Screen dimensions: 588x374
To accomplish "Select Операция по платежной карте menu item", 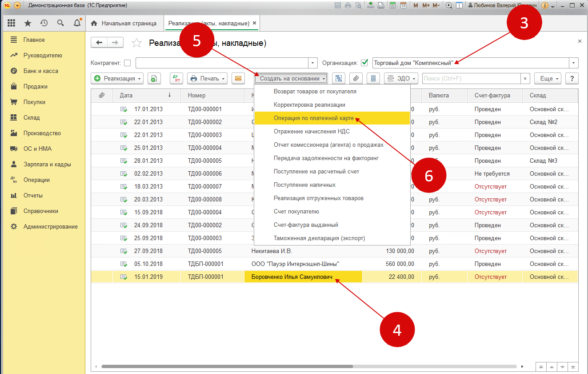I will [x=314, y=118].
